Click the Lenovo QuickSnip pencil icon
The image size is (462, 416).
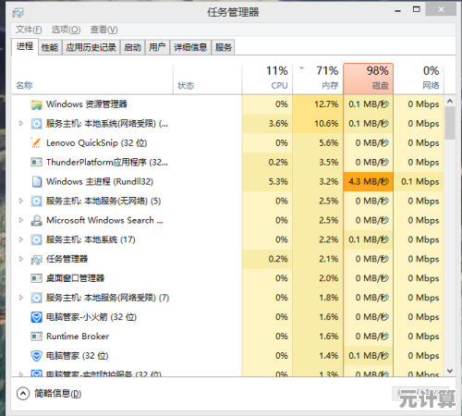(x=36, y=143)
